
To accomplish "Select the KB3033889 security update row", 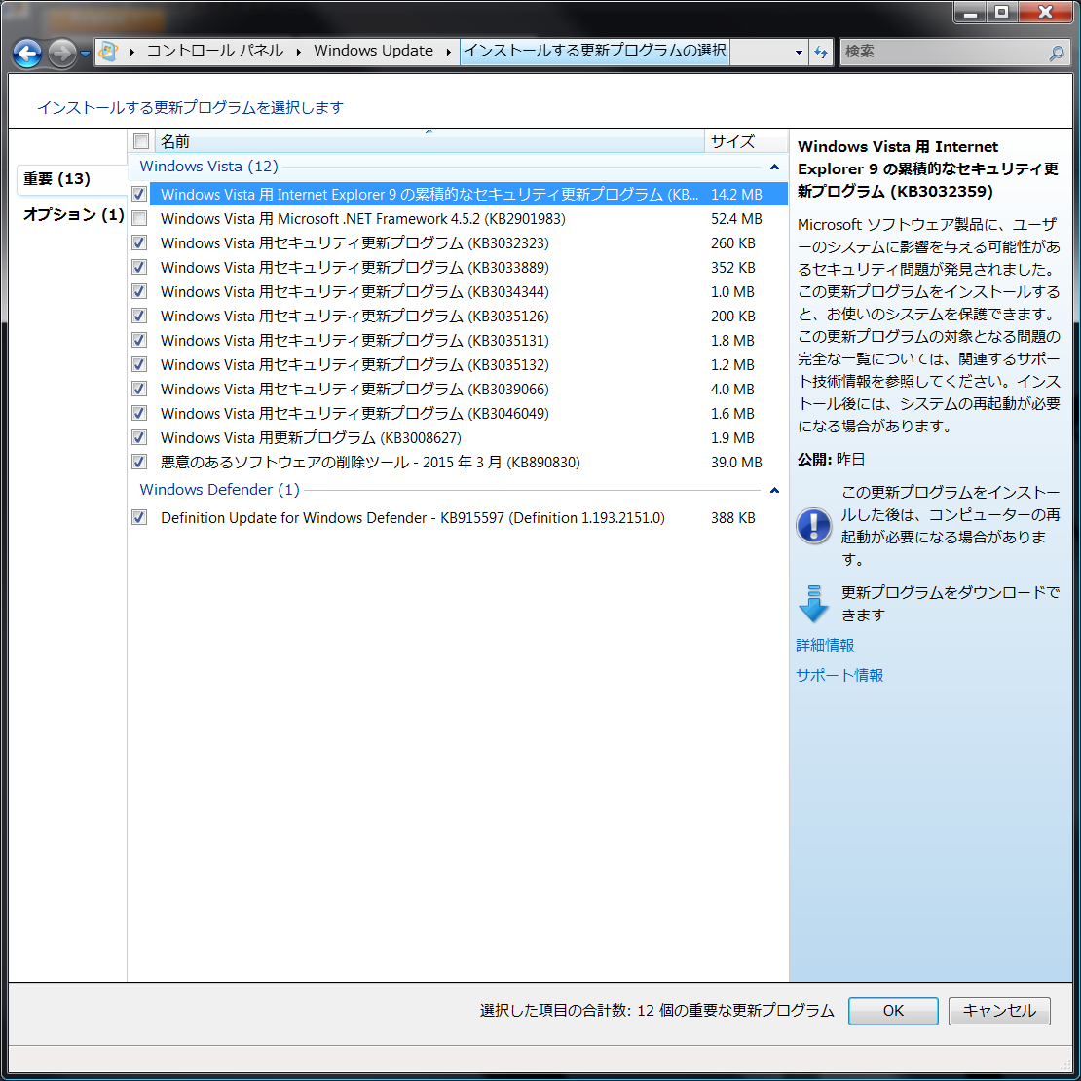I will [459, 267].
